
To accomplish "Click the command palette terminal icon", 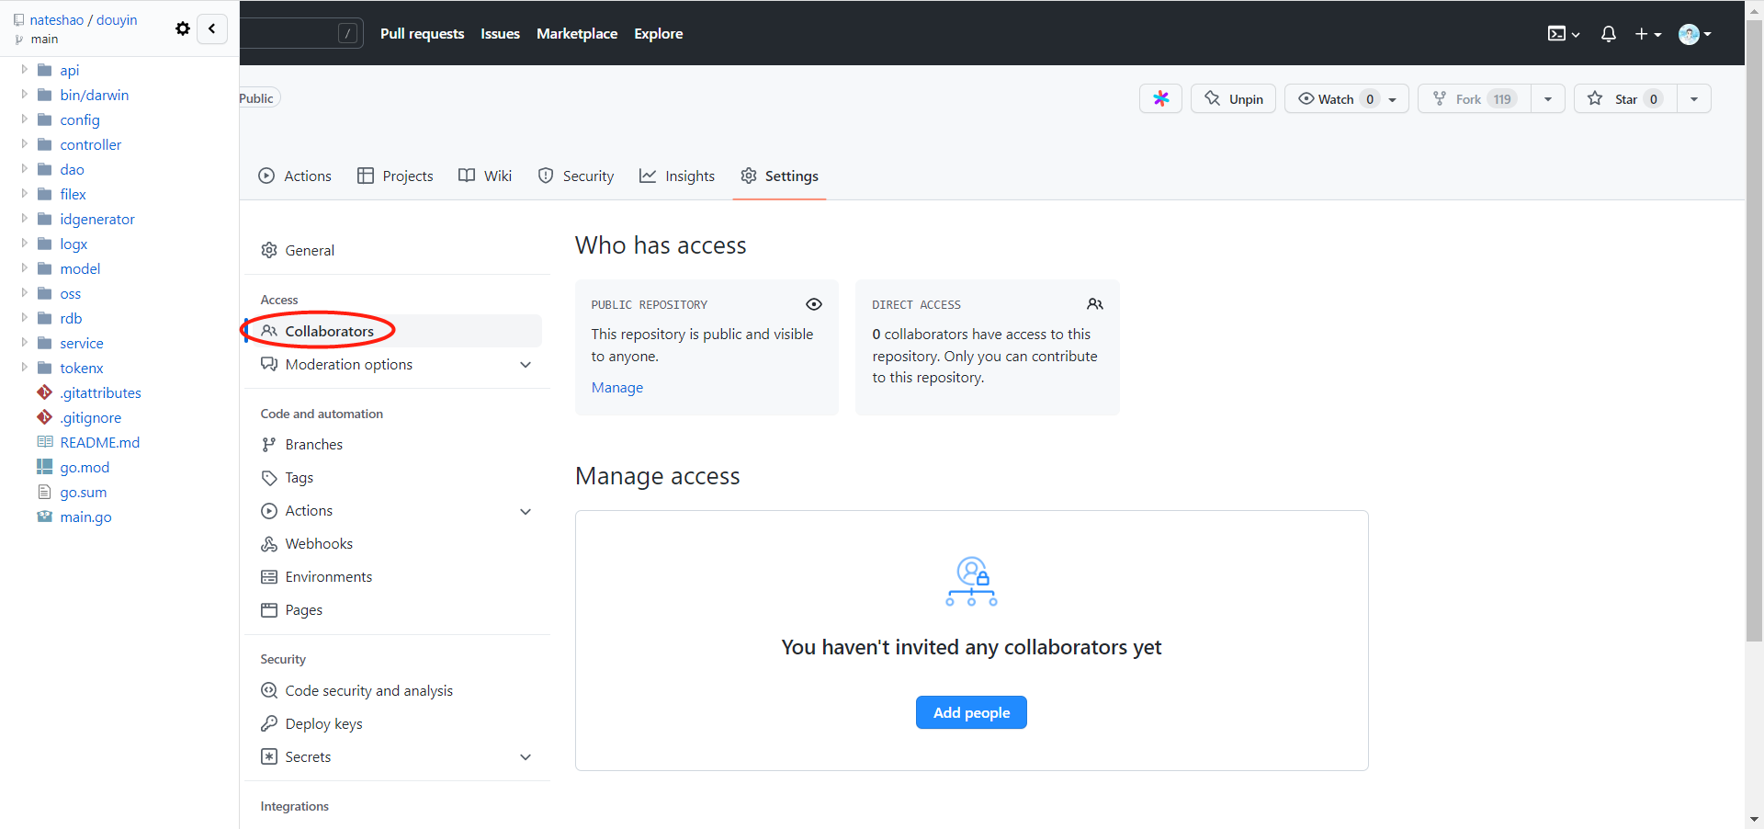I will (1562, 34).
